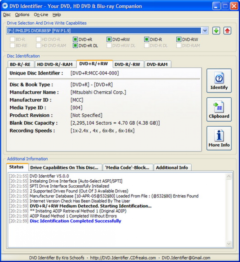
Task: Click the media type ID value [004]
Action: click(x=76, y=108)
